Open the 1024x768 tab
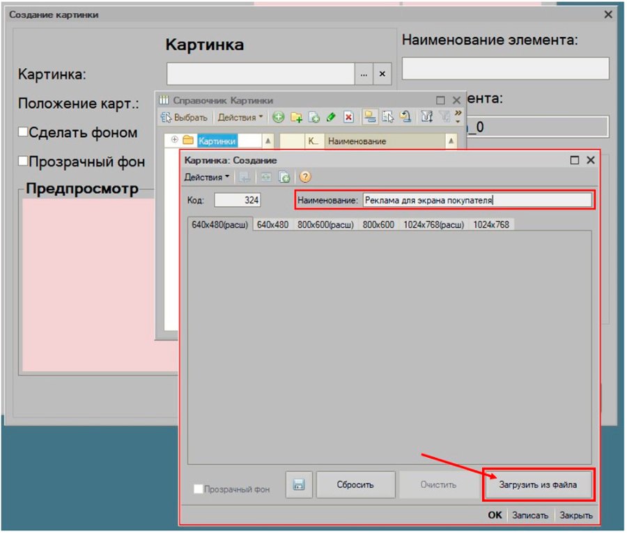Image resolution: width=627 pixels, height=533 pixels. [491, 225]
